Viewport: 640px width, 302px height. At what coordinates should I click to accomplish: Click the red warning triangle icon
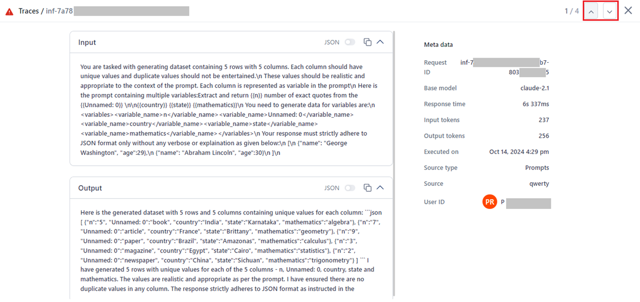coord(9,11)
